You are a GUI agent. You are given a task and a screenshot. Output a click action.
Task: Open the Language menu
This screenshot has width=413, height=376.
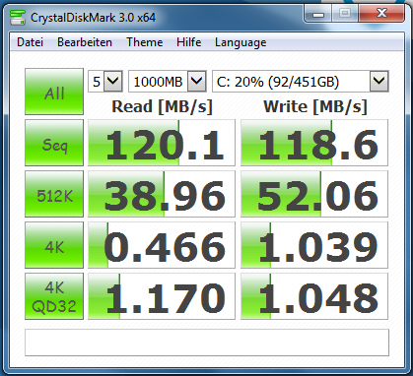241,42
